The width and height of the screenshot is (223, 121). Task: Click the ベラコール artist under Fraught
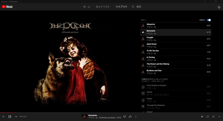tap(151, 40)
